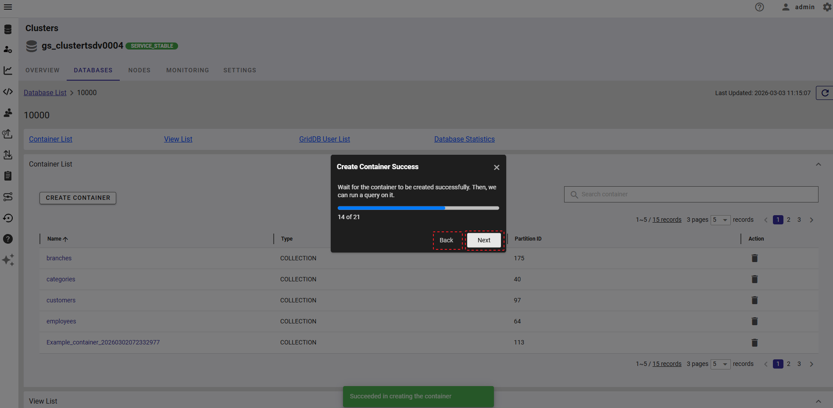The height and width of the screenshot is (408, 833).
Task: Open the settings gear icon in header
Action: click(x=827, y=7)
